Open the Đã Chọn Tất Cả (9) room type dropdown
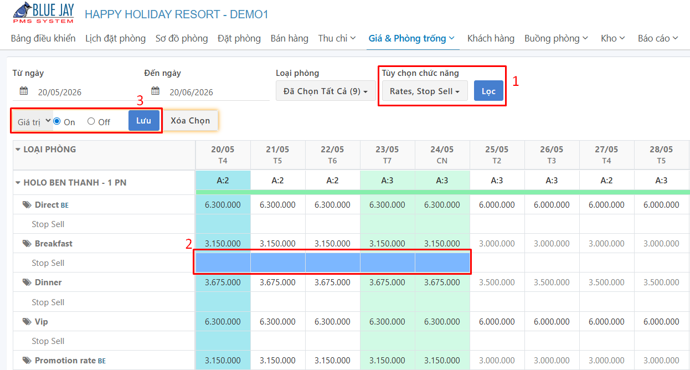Image resolution: width=690 pixels, height=370 pixels. 326,91
